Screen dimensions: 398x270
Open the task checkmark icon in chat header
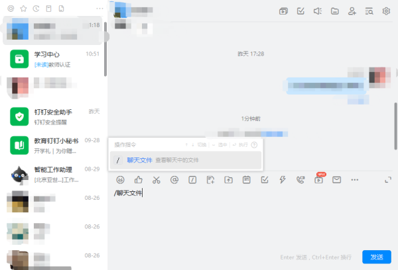[300, 11]
